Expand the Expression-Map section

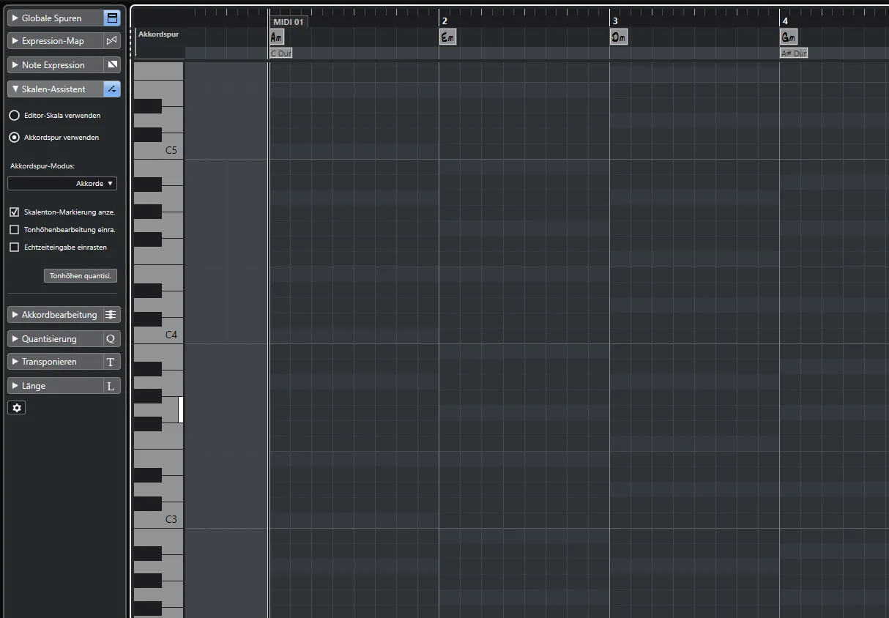coord(55,41)
